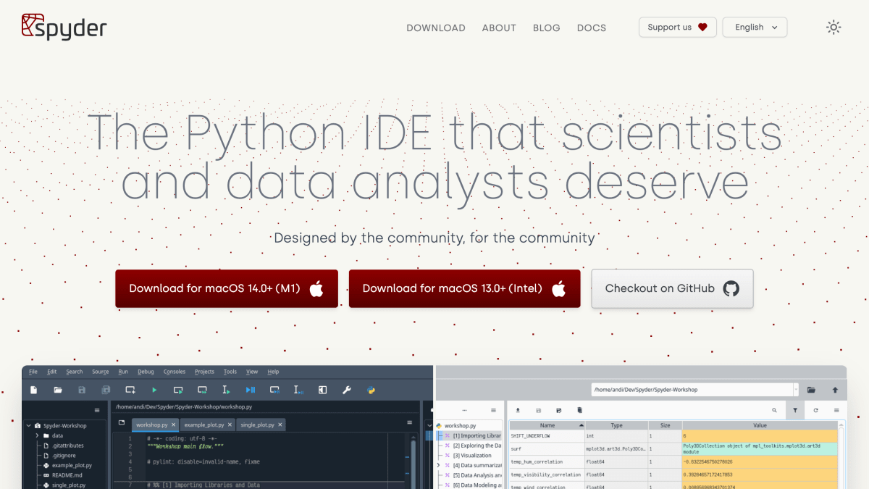
Task: Close the workshop.py editor tab
Action: (174, 425)
